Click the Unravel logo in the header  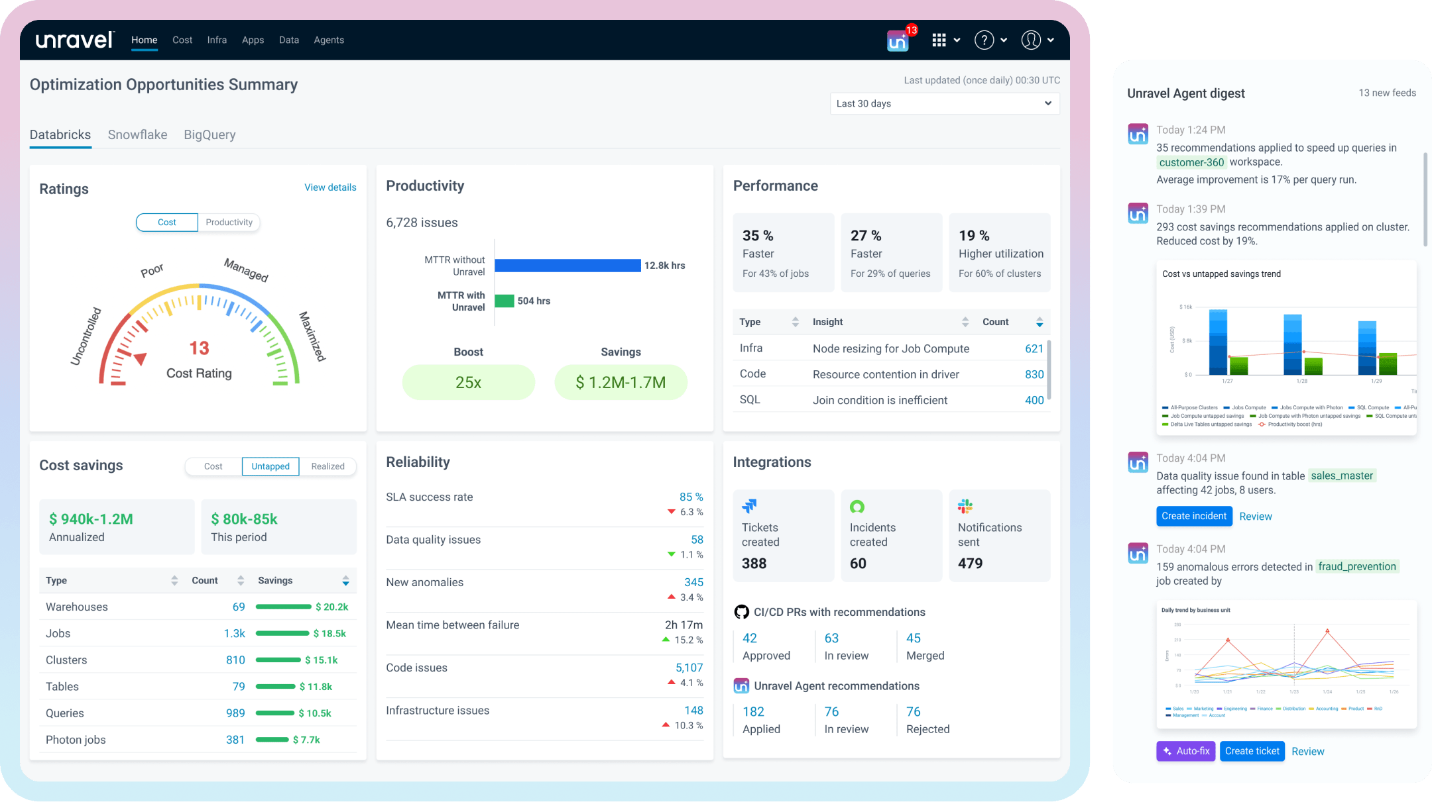click(x=75, y=40)
